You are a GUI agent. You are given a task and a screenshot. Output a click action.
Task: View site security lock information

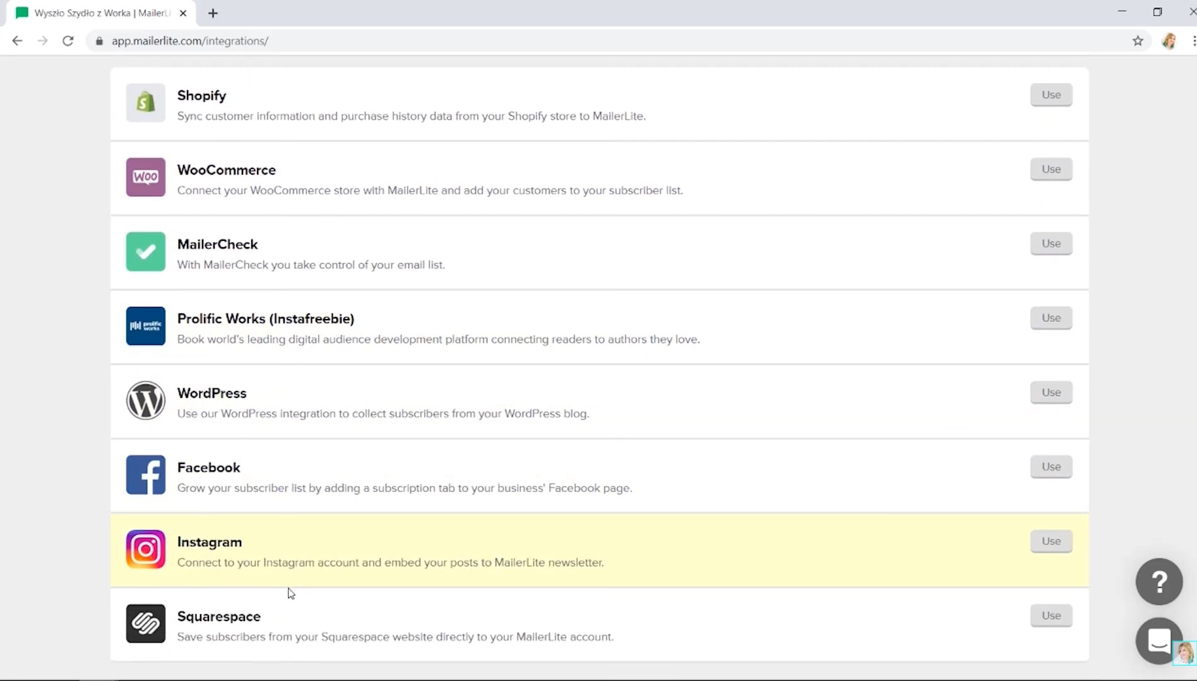tap(99, 41)
